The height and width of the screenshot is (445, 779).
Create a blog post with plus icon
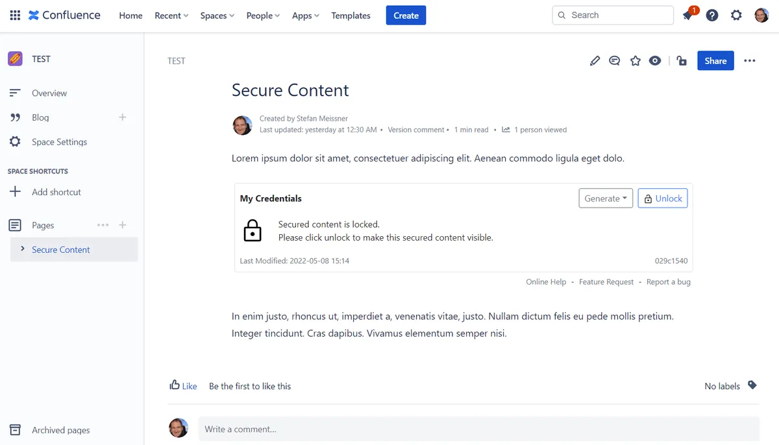coord(123,117)
